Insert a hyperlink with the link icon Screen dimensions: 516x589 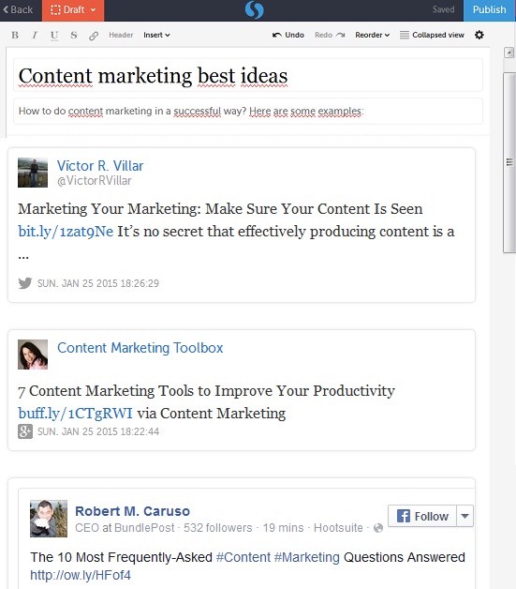coord(94,36)
